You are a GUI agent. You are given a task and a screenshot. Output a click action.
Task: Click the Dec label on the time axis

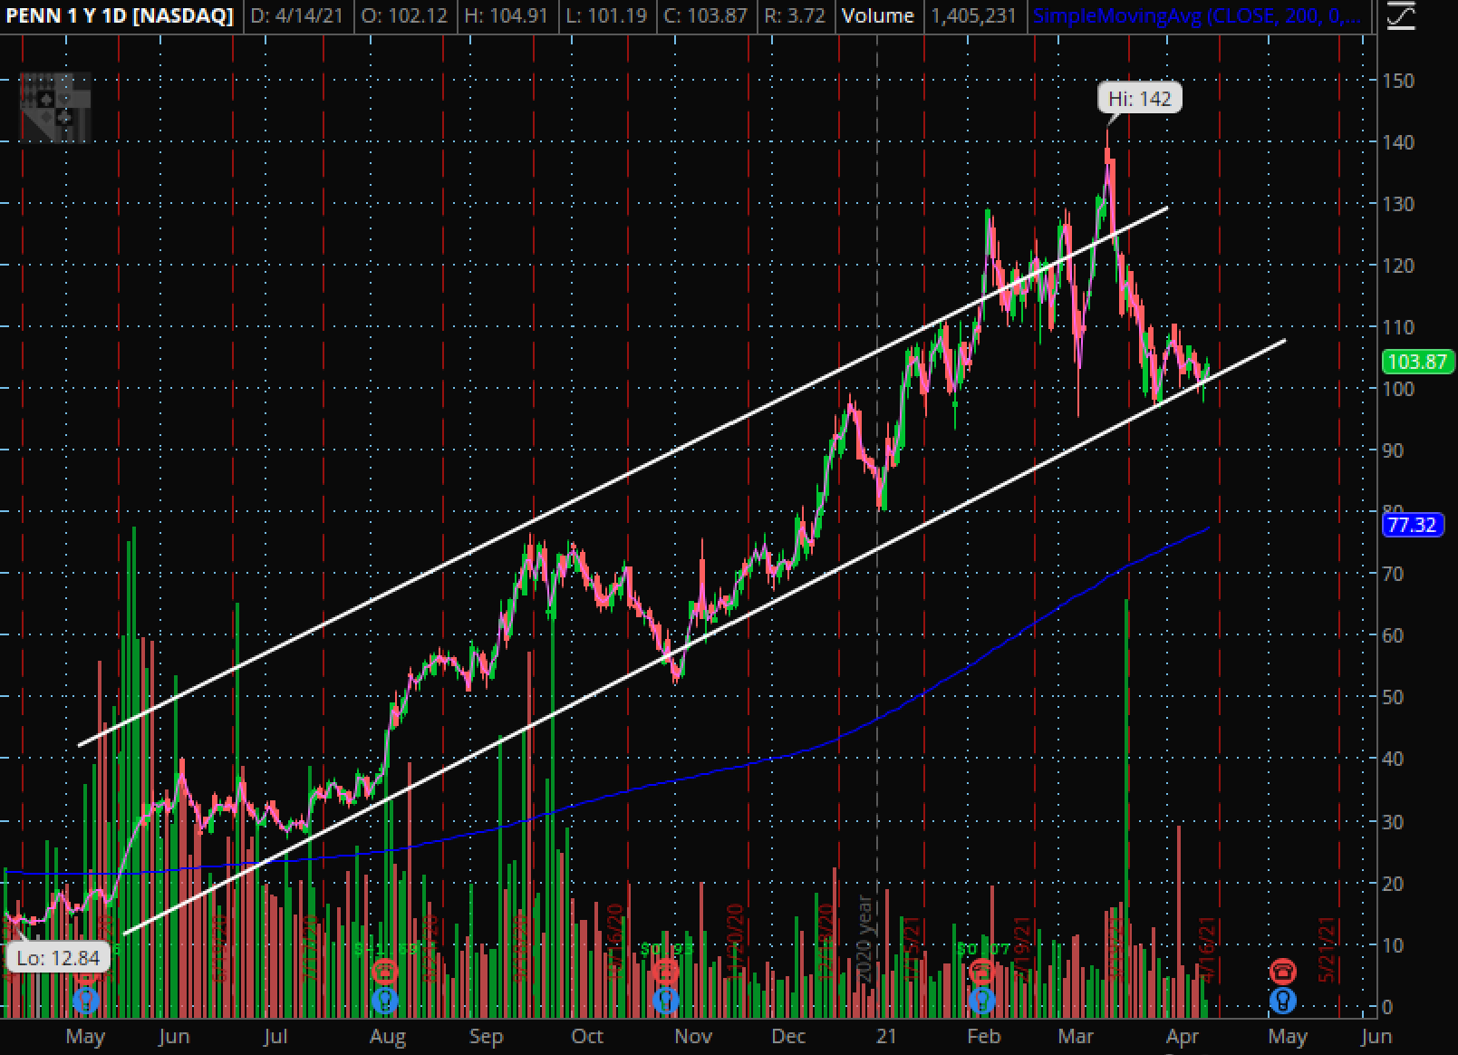[788, 1036]
